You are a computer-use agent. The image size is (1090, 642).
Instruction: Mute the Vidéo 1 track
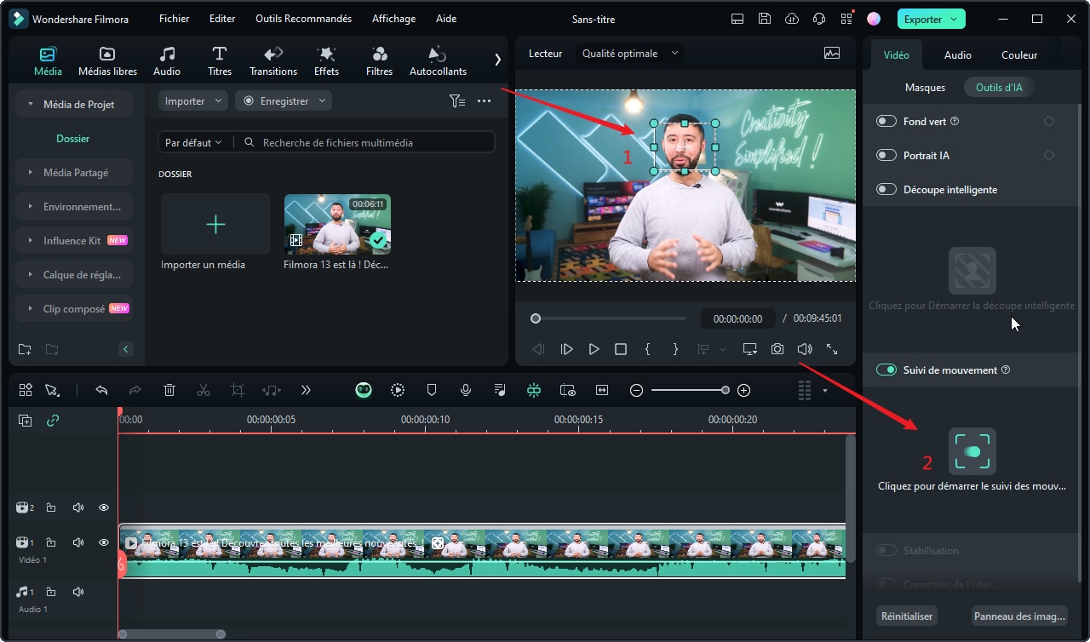point(78,542)
